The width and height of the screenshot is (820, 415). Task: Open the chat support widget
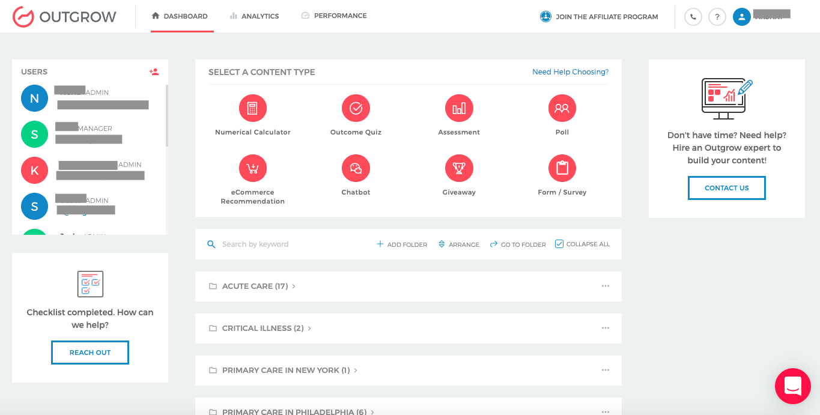tap(793, 386)
